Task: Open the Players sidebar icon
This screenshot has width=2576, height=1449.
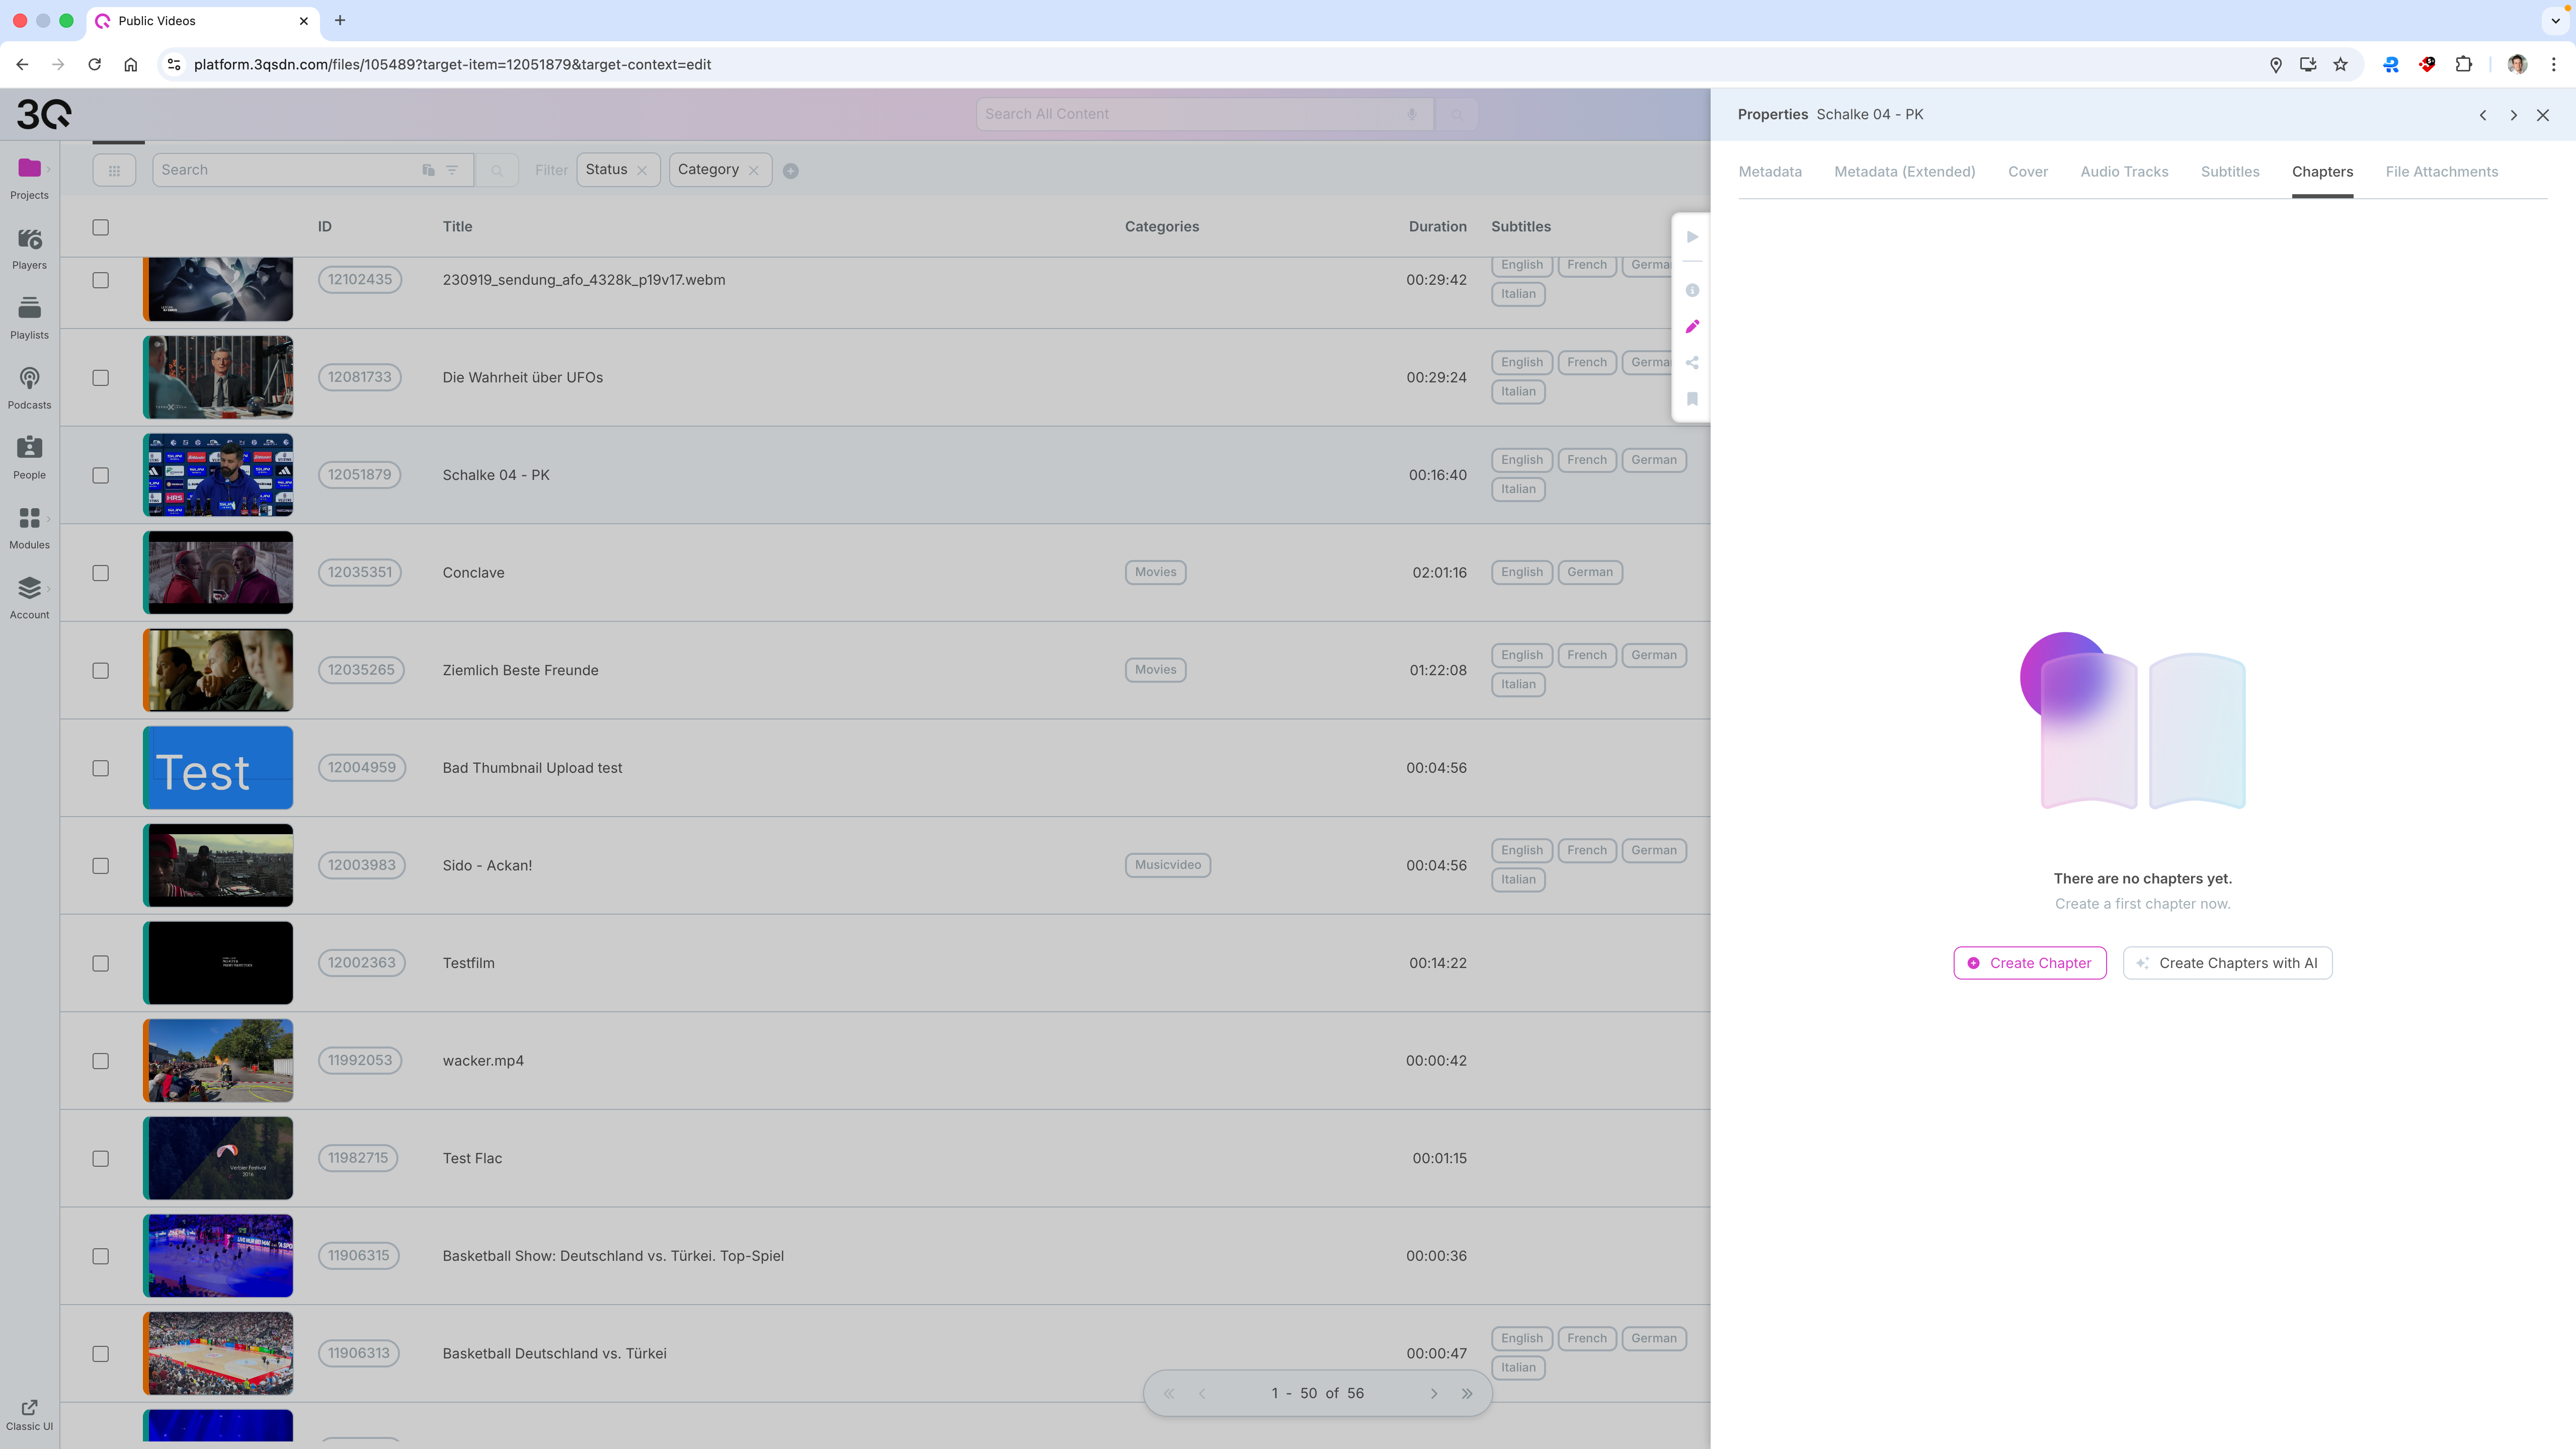Action: point(29,240)
